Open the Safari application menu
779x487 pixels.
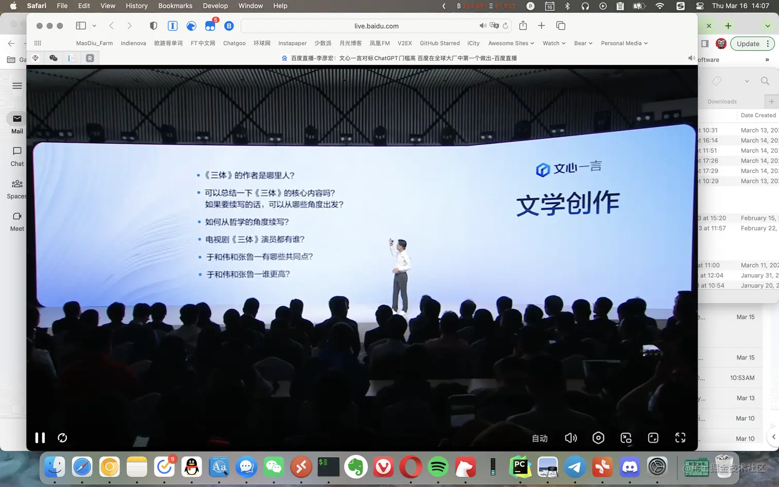click(x=37, y=6)
